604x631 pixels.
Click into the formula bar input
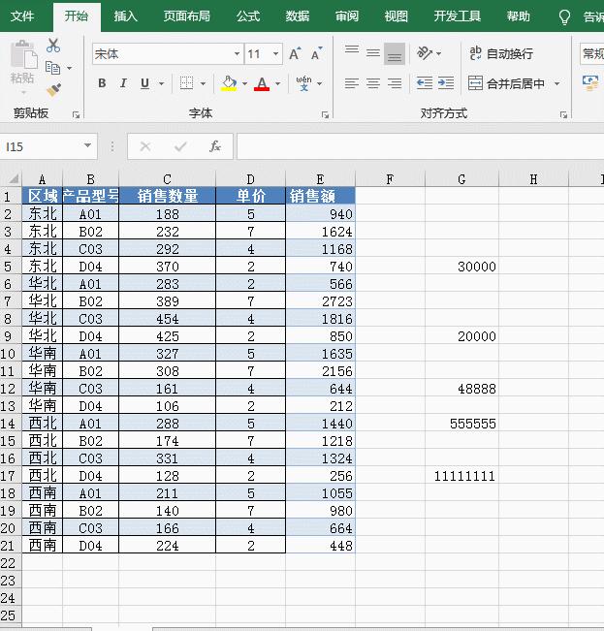coord(420,146)
